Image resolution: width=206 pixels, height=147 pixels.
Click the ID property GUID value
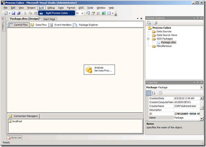point(187,114)
